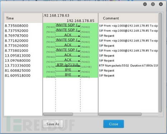Close window with title bar X
The image size is (167, 134).
(161, 4)
